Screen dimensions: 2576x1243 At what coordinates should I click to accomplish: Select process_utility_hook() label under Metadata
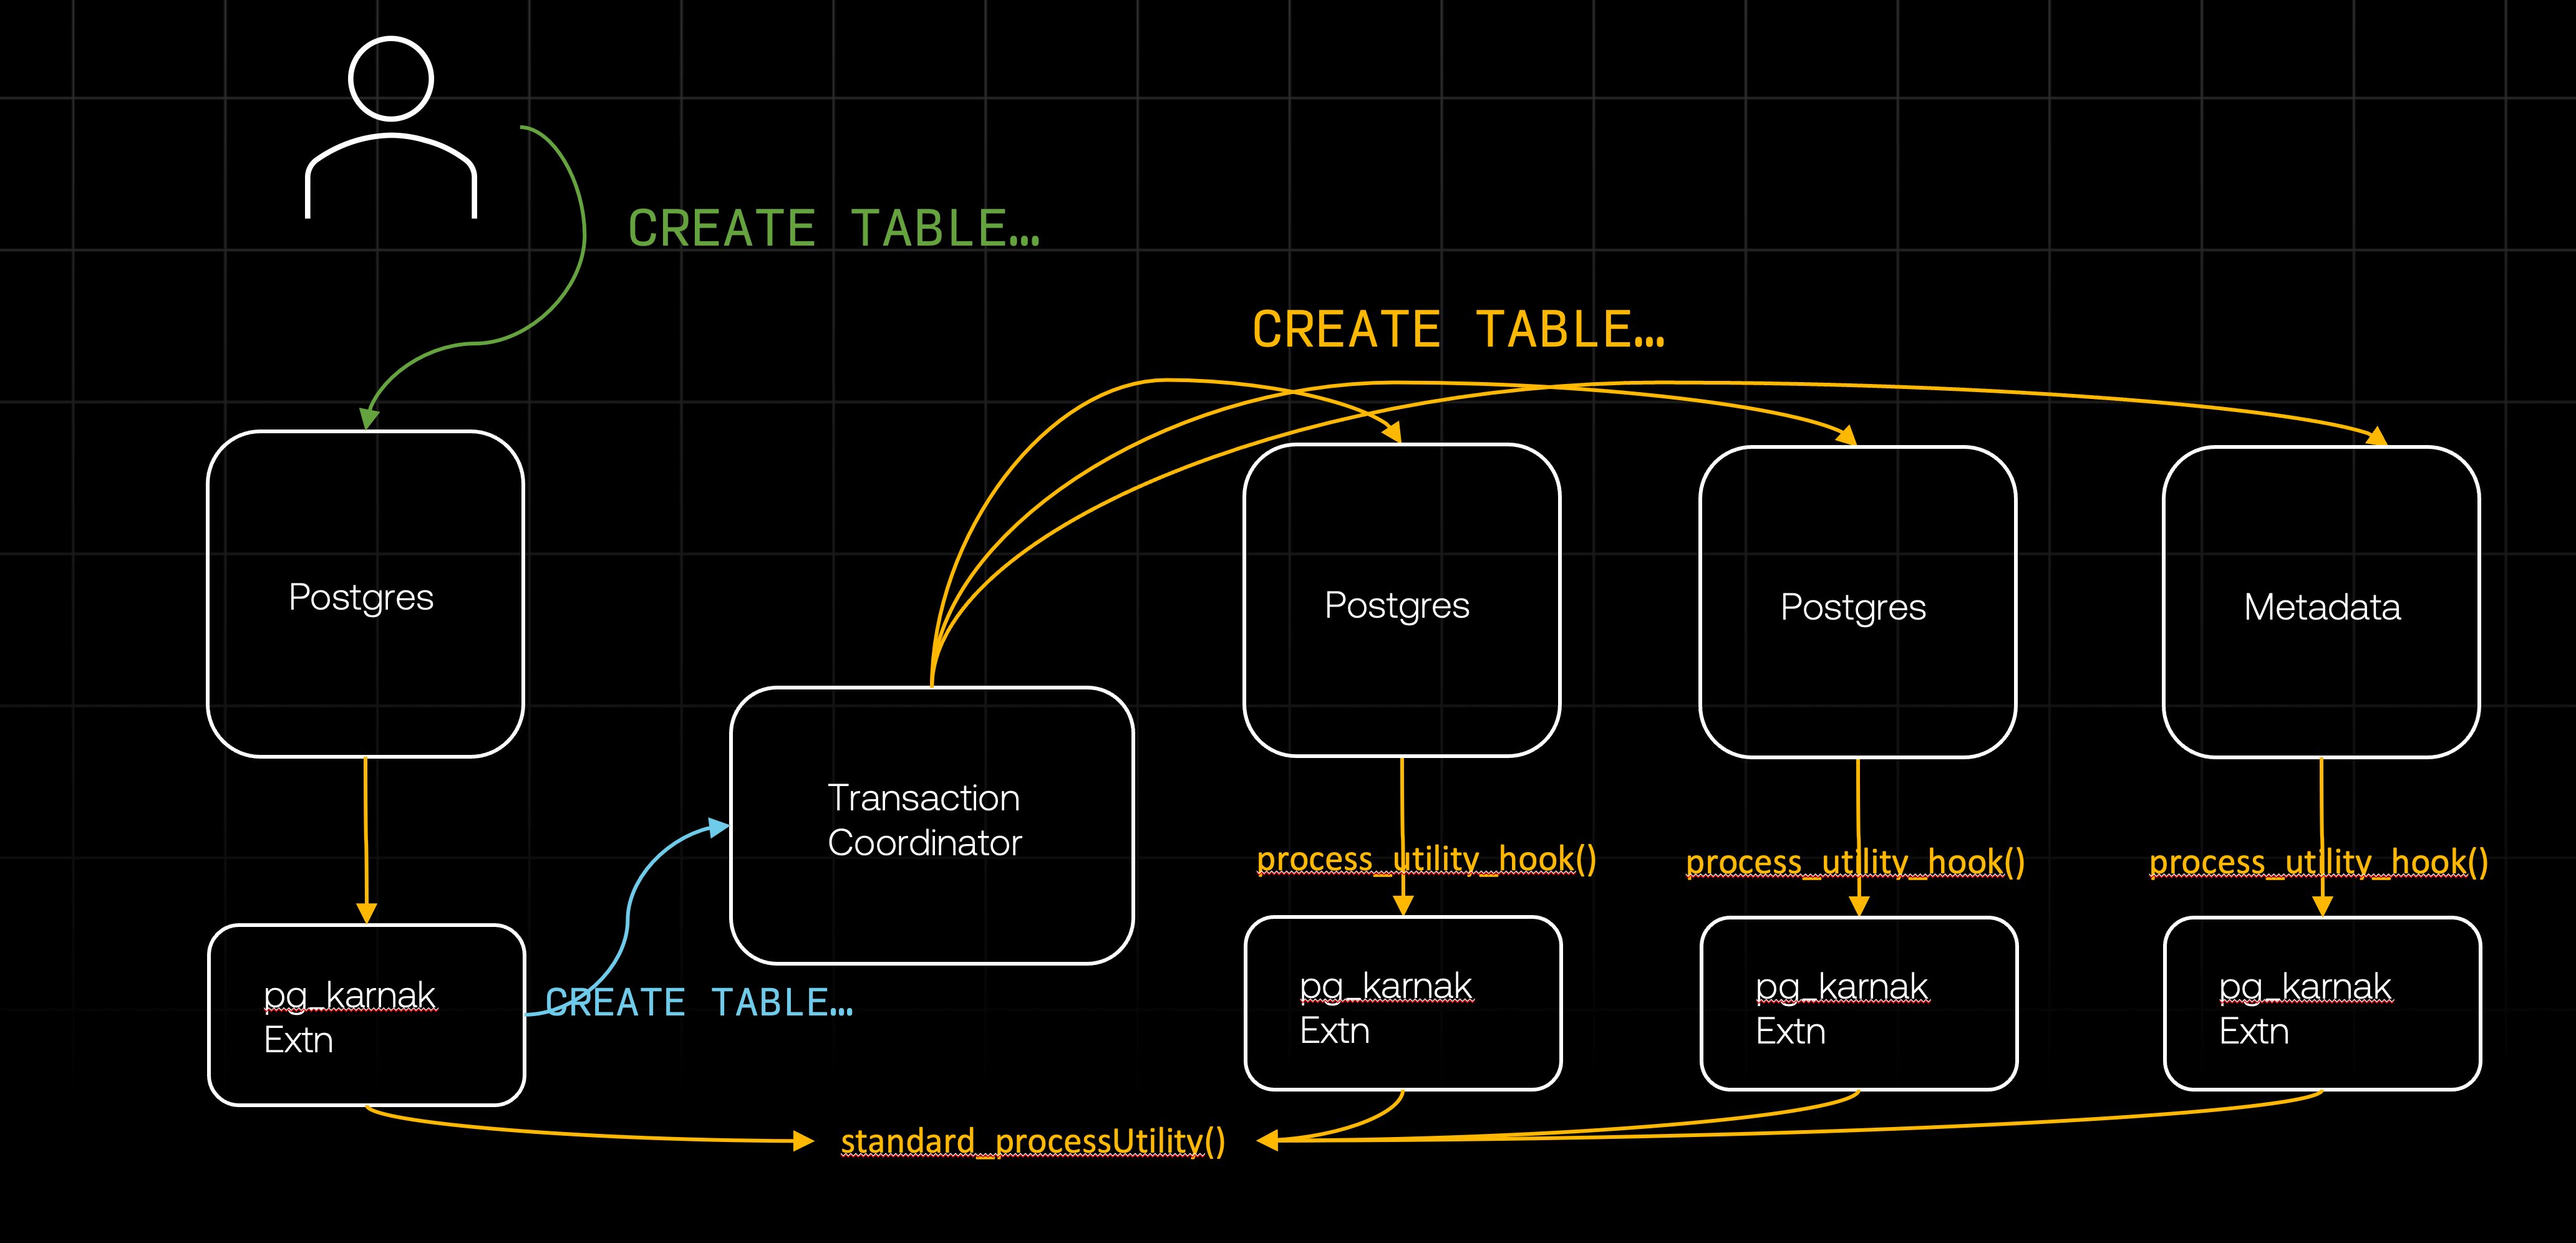pyautogui.click(x=2318, y=861)
